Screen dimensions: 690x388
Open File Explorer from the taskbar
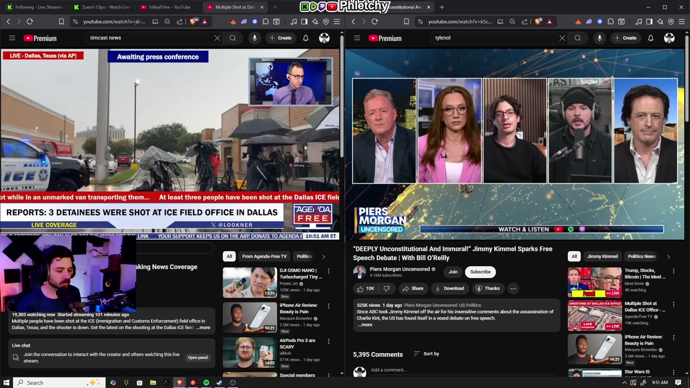pos(153,383)
